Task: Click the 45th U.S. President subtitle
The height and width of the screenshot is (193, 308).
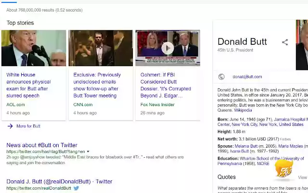Action: click(235, 50)
